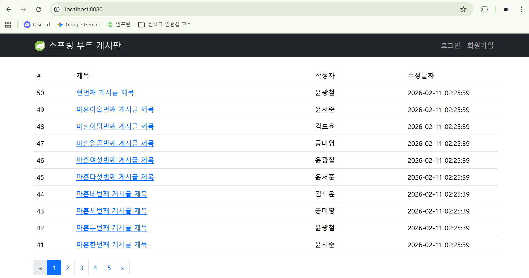
Task: Go to page 5 in pagination
Action: click(109, 268)
